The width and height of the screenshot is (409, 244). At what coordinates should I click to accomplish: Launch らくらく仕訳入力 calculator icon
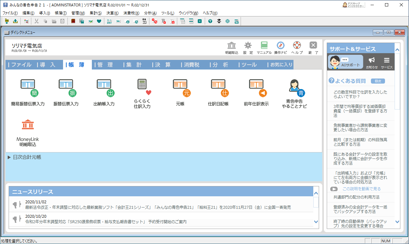point(142,94)
